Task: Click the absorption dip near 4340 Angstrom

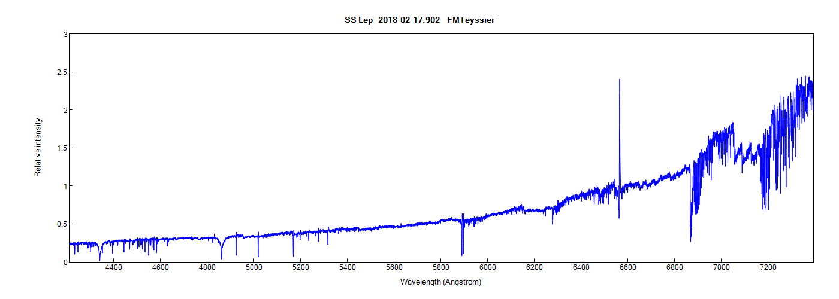Action: (x=99, y=258)
